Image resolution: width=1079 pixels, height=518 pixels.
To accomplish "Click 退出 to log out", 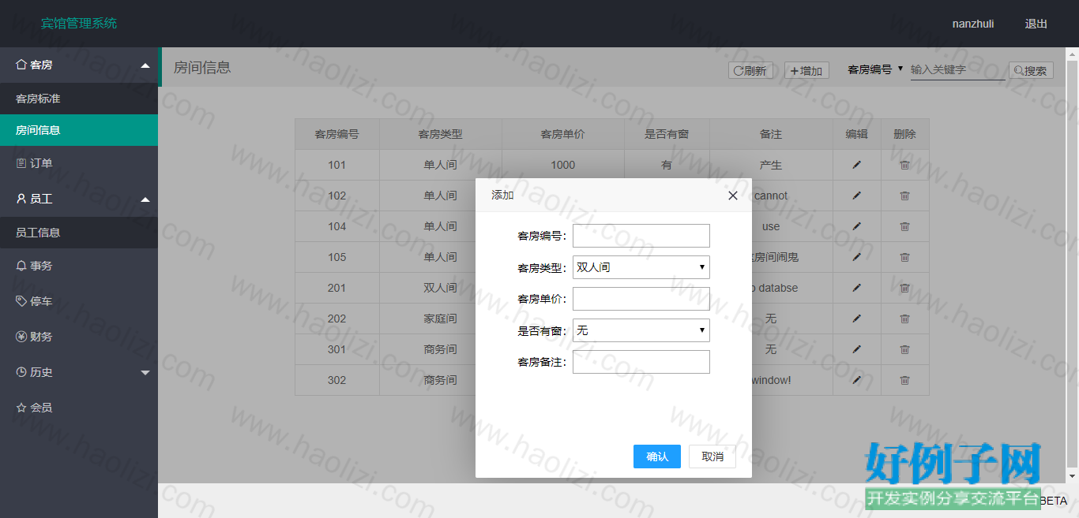I will [x=1036, y=24].
